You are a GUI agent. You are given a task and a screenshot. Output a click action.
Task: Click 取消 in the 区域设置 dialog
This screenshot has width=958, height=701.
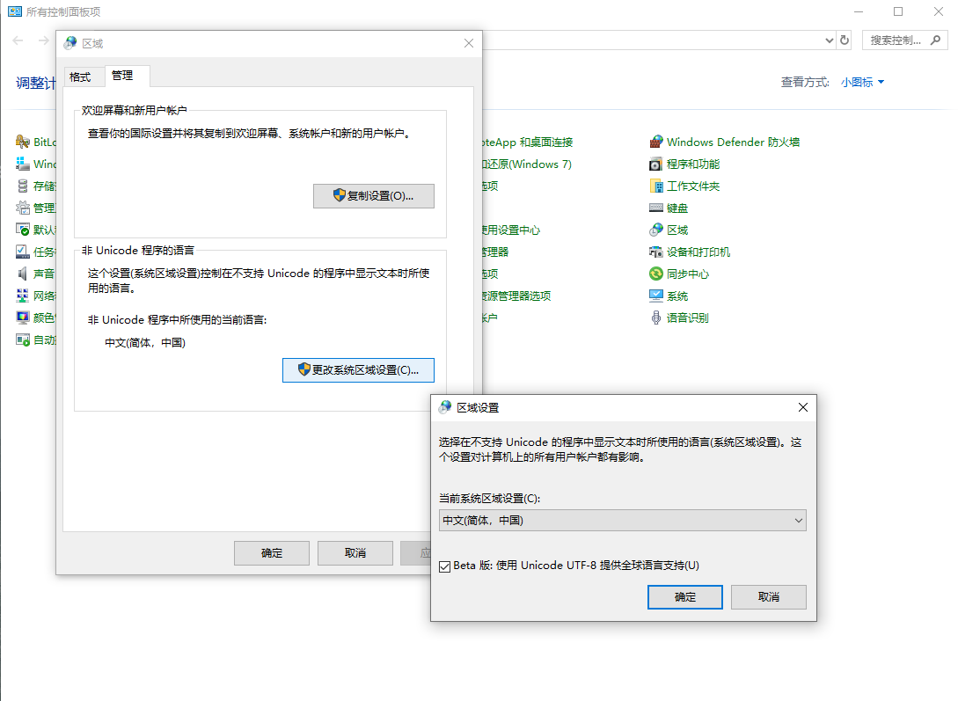(768, 597)
